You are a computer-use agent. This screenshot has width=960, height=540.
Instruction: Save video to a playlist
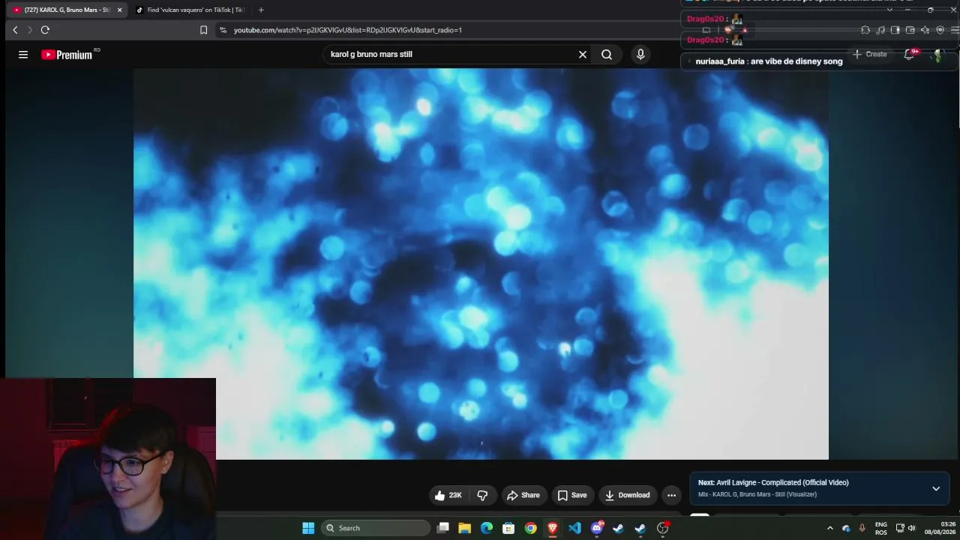572,495
